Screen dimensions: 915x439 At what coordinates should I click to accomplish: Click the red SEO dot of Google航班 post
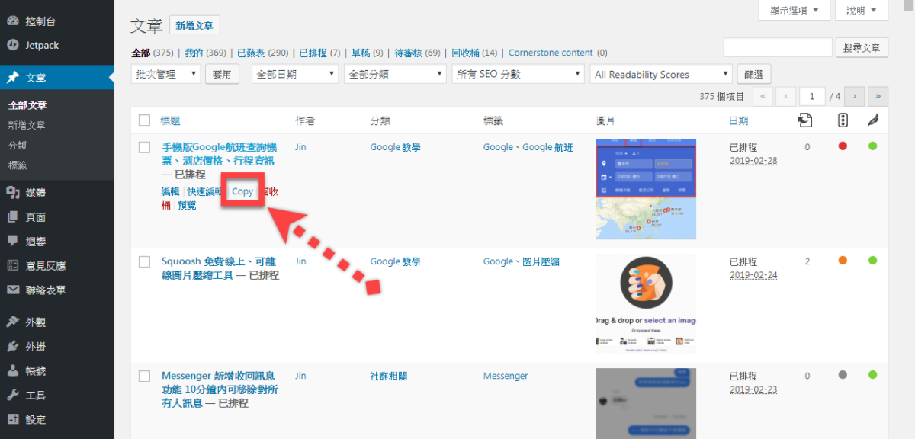(x=843, y=146)
